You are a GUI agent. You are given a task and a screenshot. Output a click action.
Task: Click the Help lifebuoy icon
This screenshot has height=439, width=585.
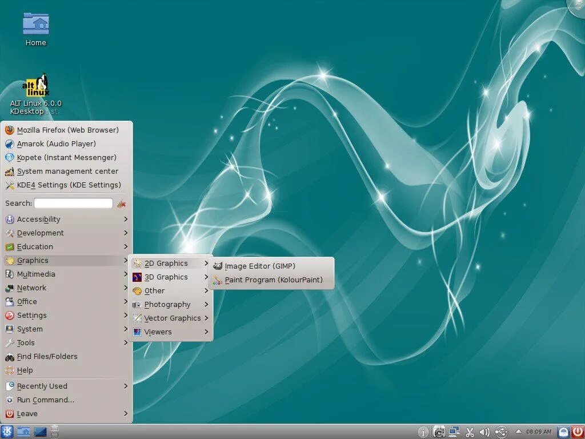[10, 370]
